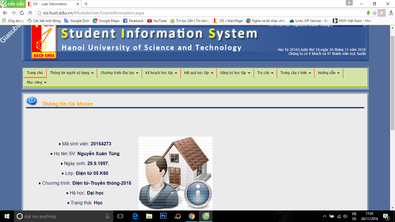This screenshot has height=222, width=395.
Task: Go to the Trang chủ menu item
Action: pos(35,73)
